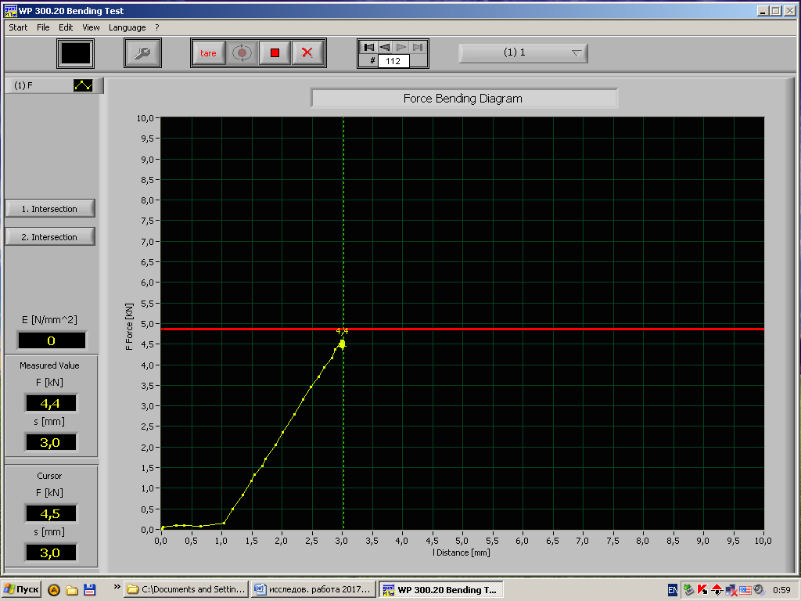Screen dimensions: 801x601
Task: Go to the previous record
Action: coord(385,47)
